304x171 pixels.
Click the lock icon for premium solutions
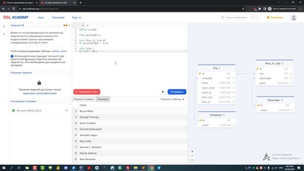(39, 83)
